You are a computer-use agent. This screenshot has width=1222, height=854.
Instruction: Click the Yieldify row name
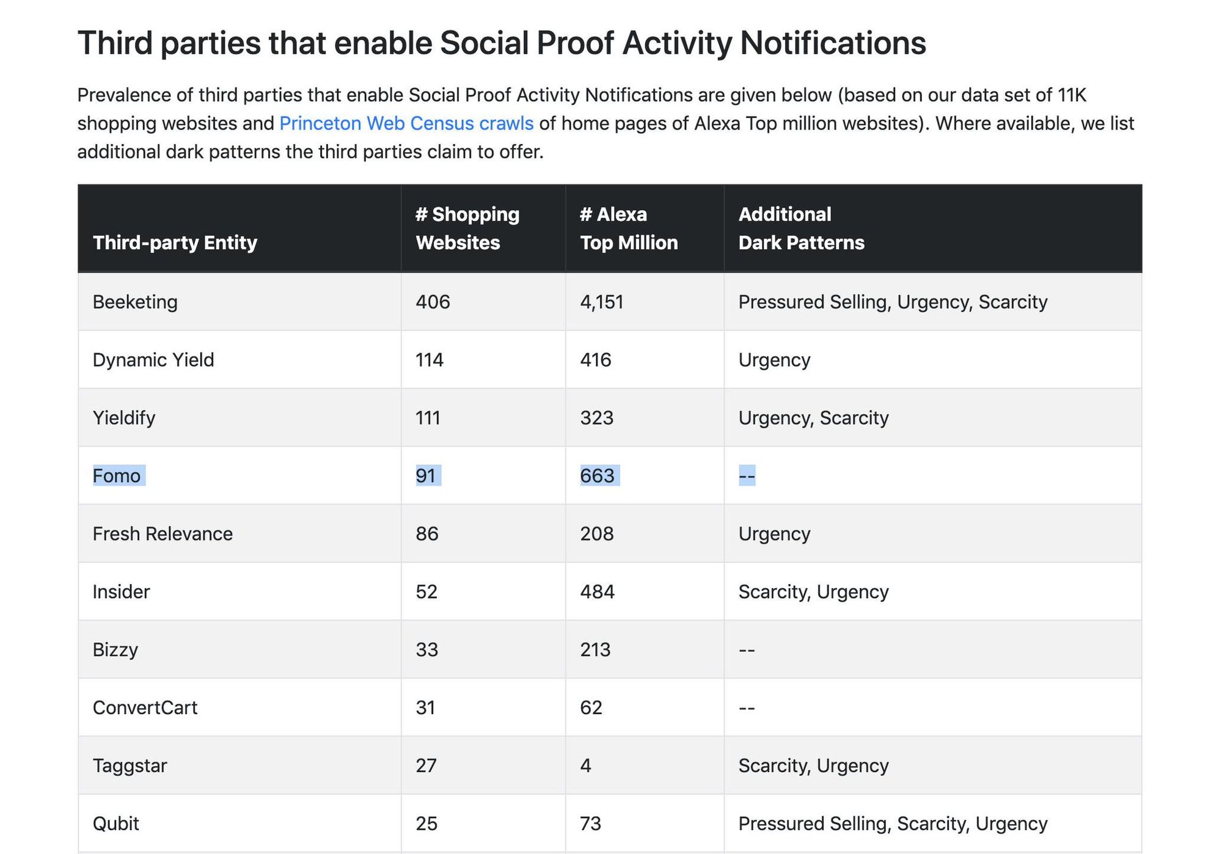pos(124,418)
